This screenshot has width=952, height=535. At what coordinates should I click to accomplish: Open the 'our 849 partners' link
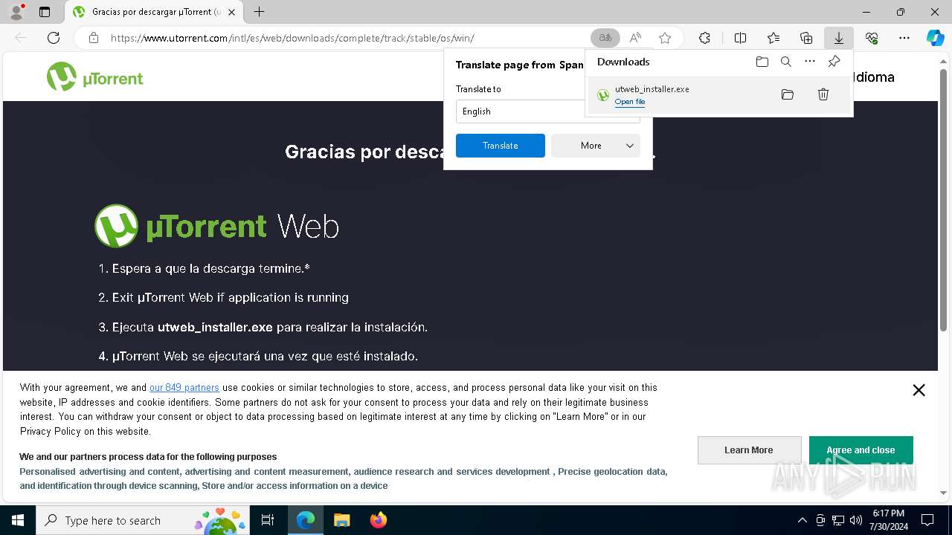coord(184,387)
